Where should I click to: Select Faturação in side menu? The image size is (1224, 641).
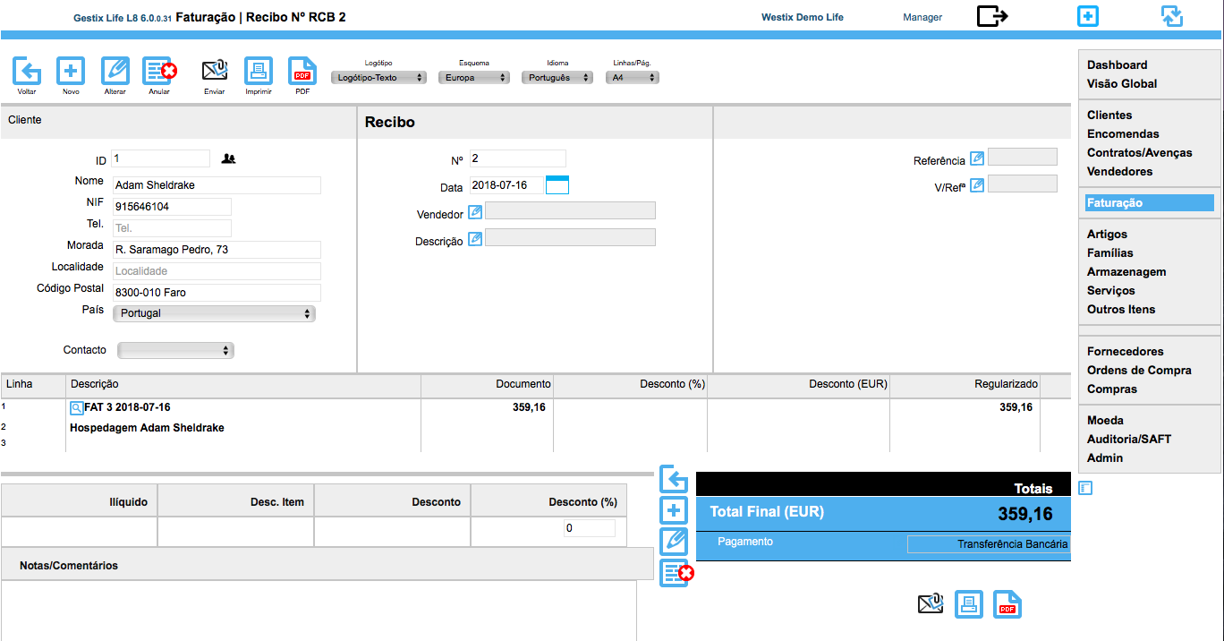pyautogui.click(x=1150, y=203)
